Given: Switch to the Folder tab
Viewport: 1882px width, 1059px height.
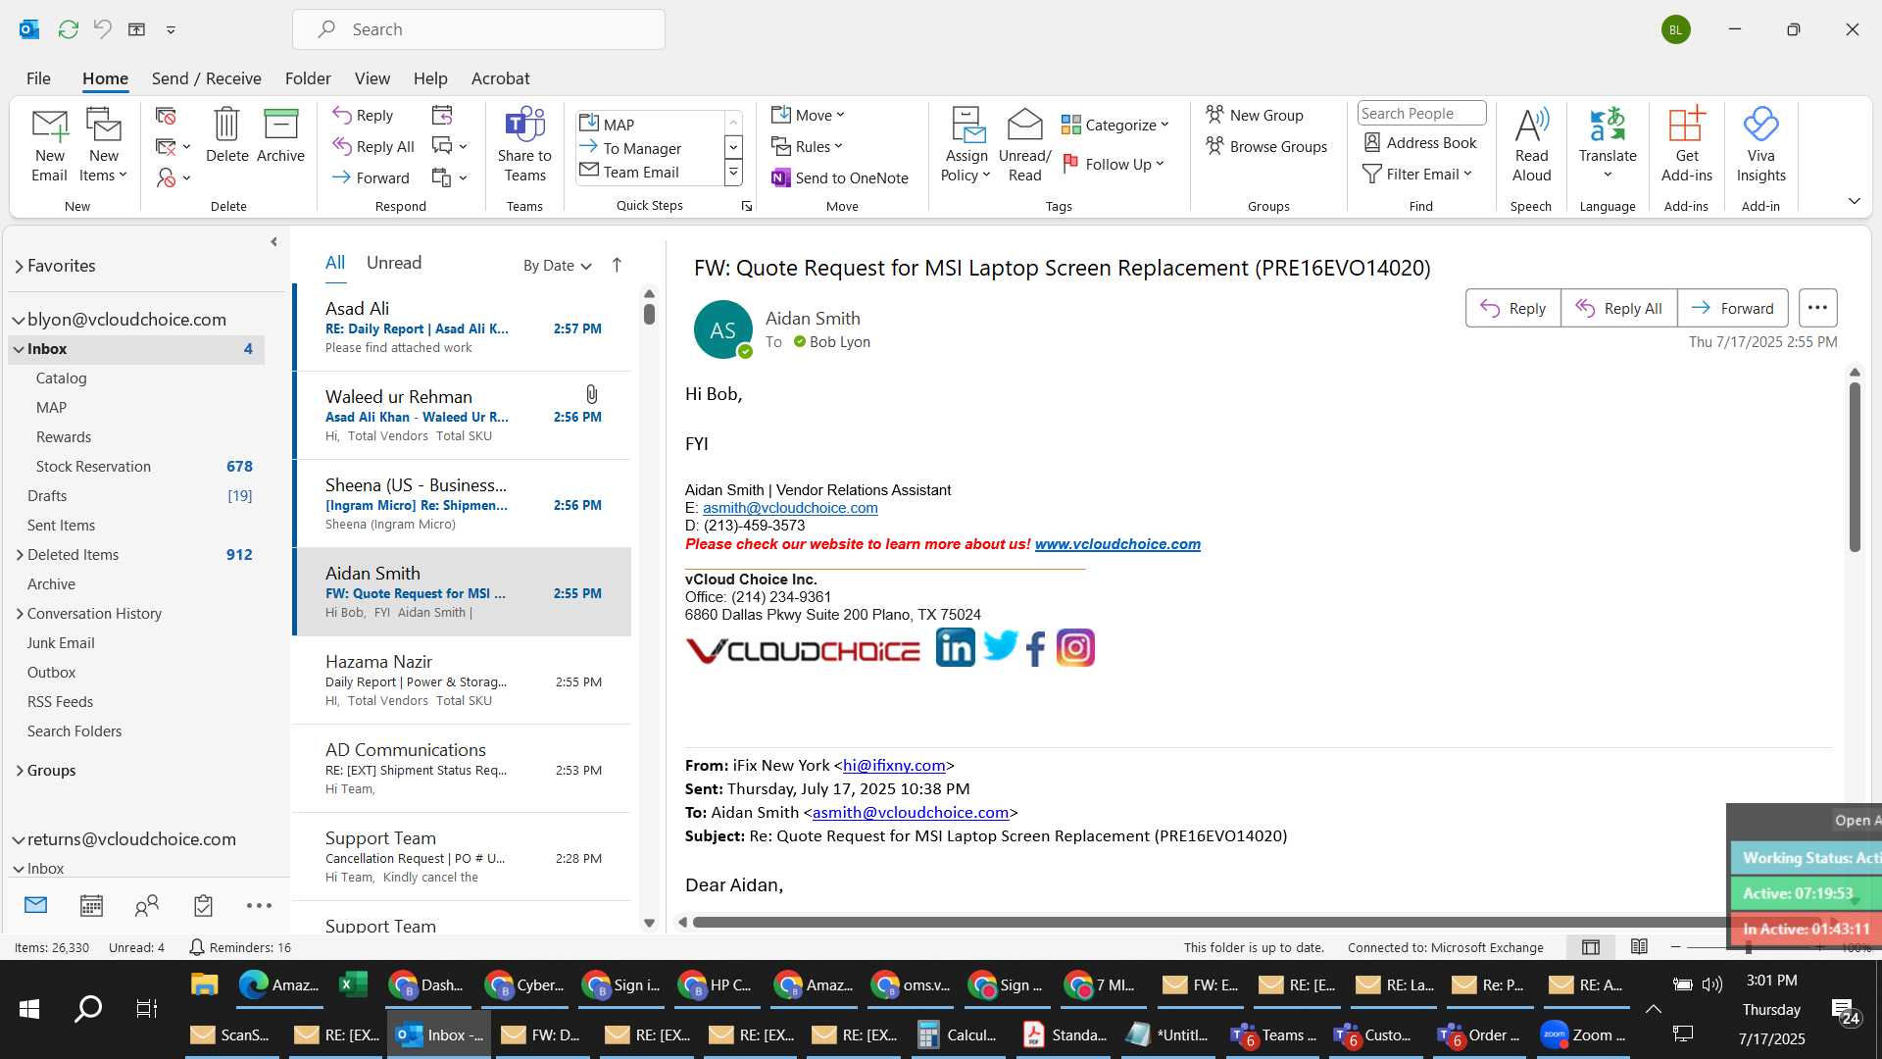Looking at the screenshot, I should click(308, 78).
